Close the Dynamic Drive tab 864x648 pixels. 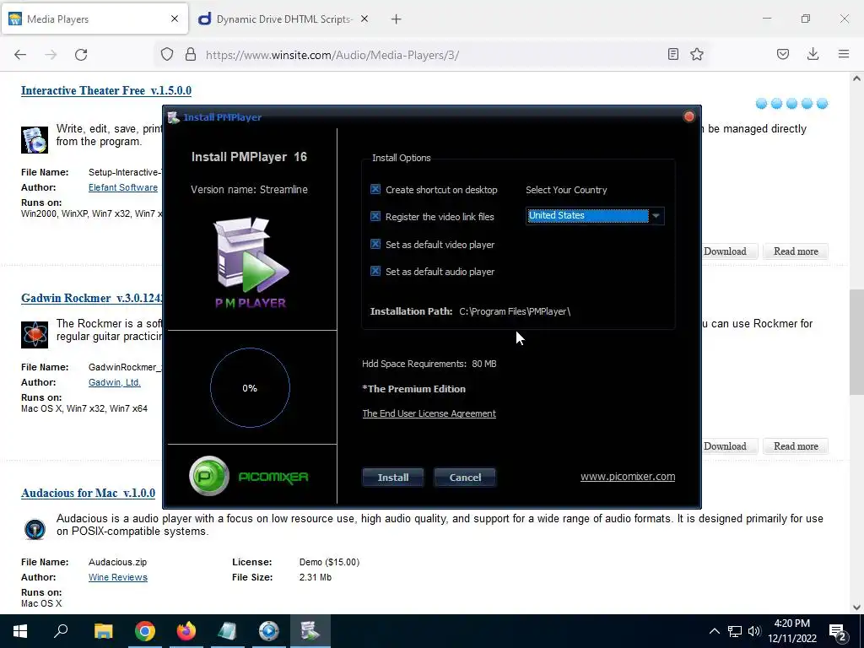point(364,19)
